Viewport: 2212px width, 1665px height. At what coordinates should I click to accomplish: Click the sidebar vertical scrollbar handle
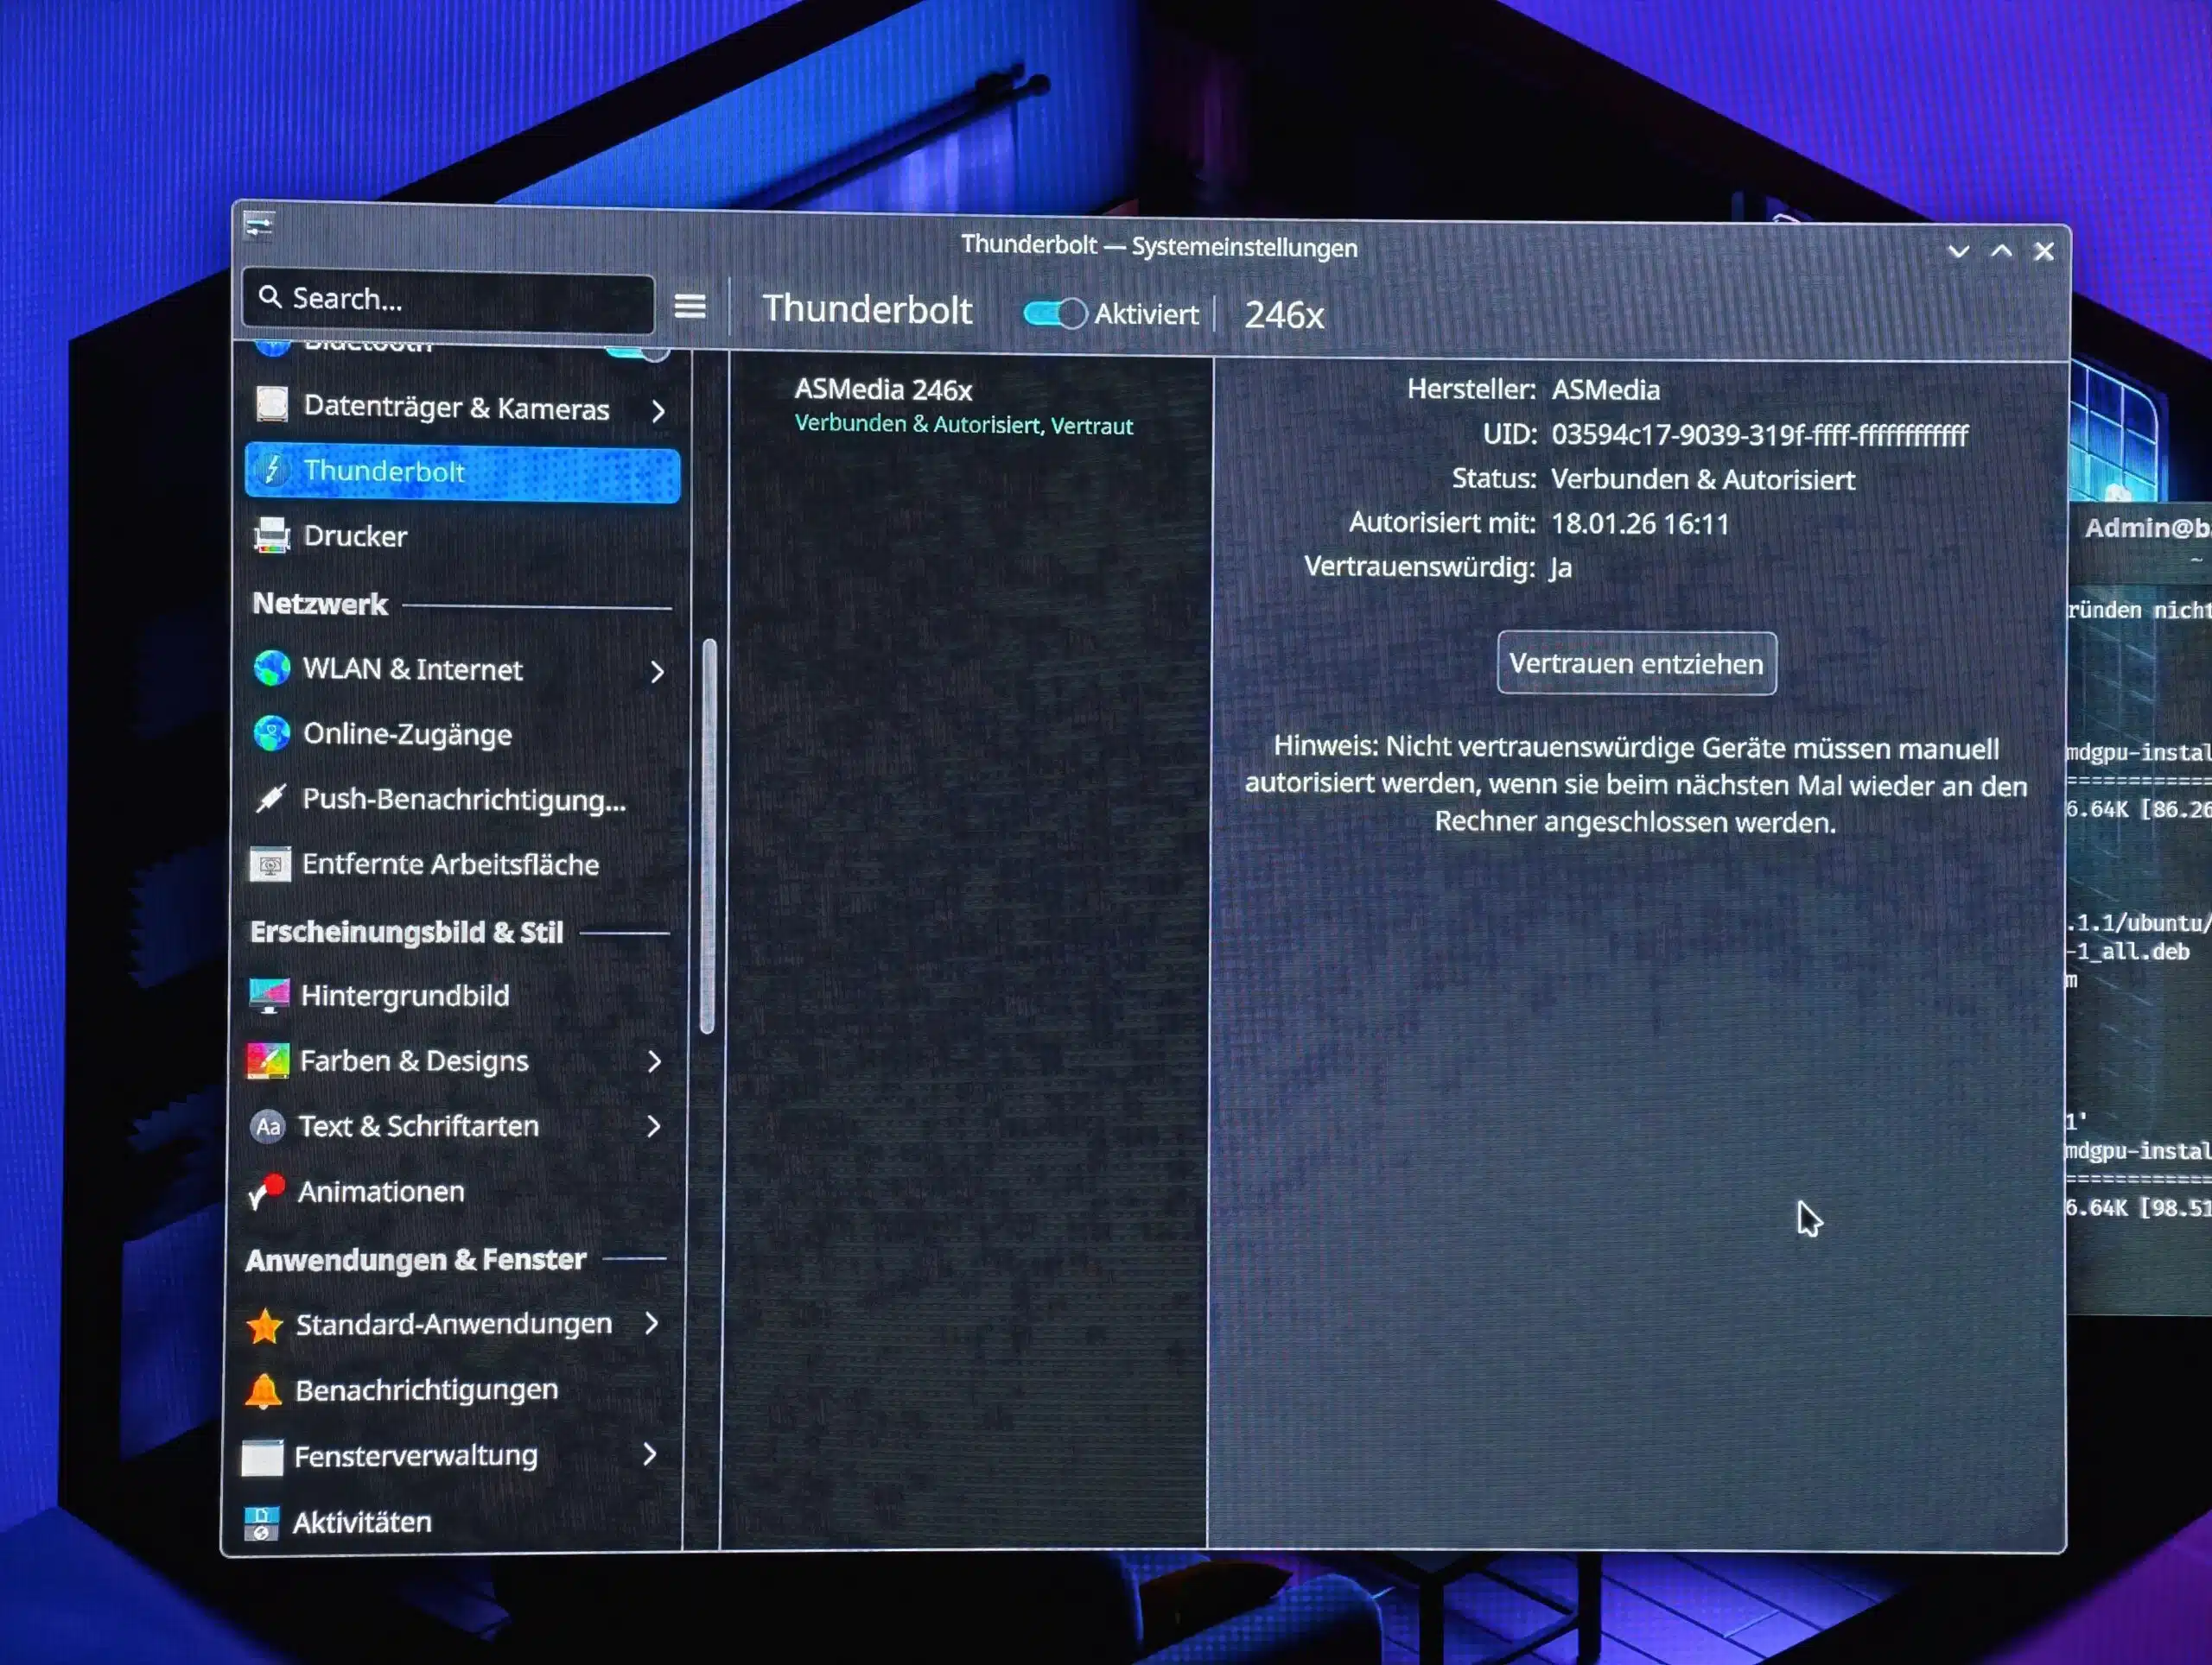pos(708,834)
